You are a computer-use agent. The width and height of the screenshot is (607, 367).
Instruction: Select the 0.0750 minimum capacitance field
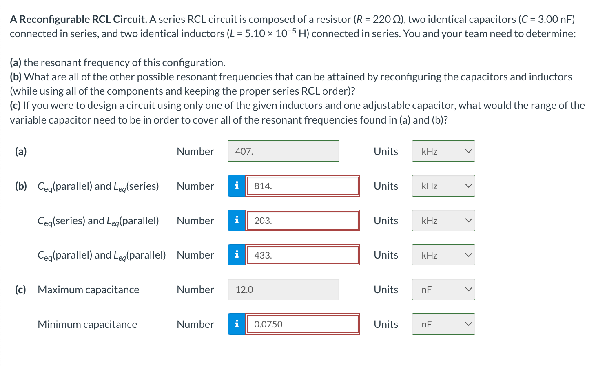[303, 324]
